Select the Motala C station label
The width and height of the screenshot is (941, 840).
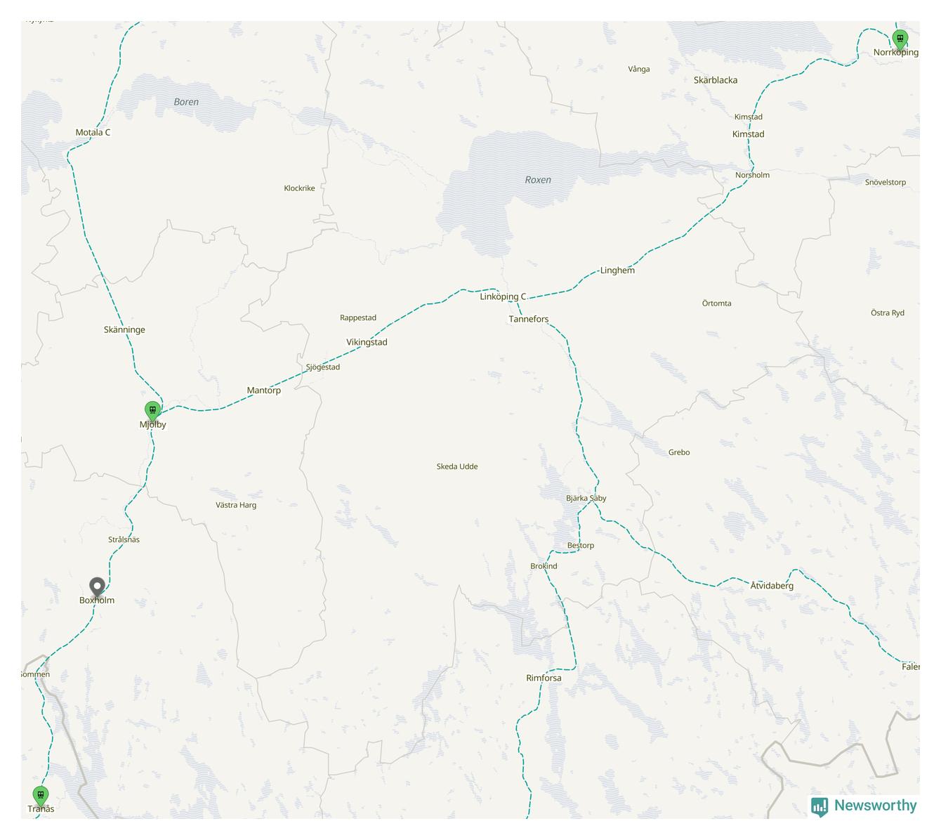pyautogui.click(x=93, y=132)
